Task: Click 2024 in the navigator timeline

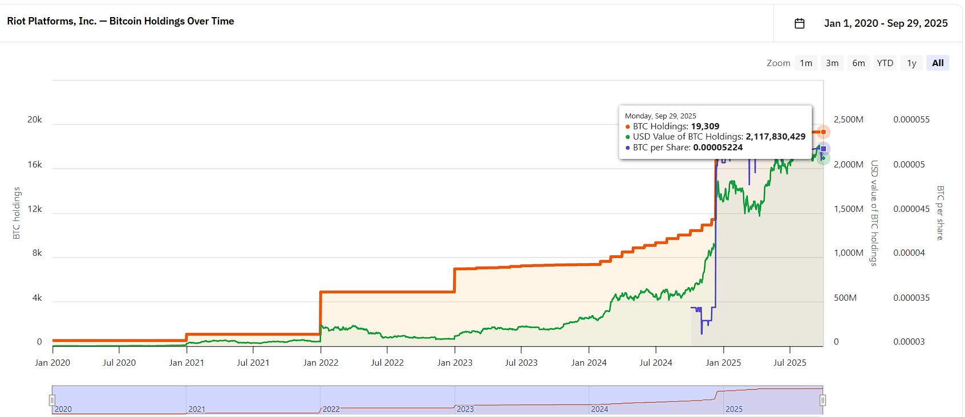Action: tap(599, 409)
